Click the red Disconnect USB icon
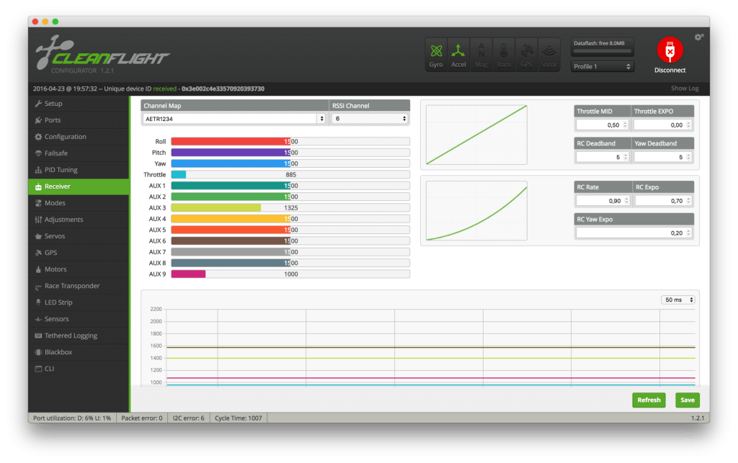Screen dimensions: 738x463 coord(670,50)
